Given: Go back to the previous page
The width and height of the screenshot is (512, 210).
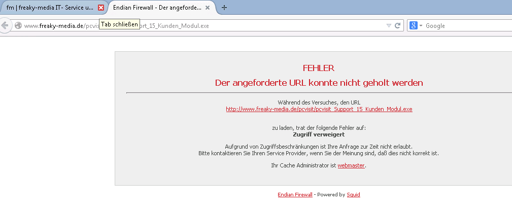Looking at the screenshot, I should tap(5, 25).
